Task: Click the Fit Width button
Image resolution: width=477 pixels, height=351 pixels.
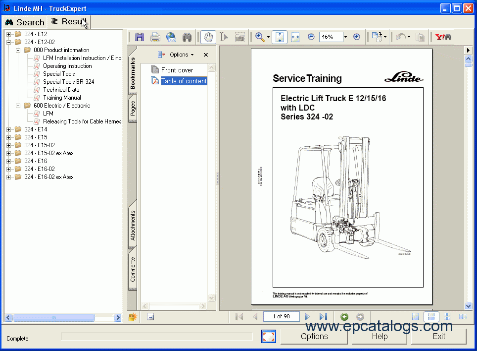Action: [x=295, y=37]
